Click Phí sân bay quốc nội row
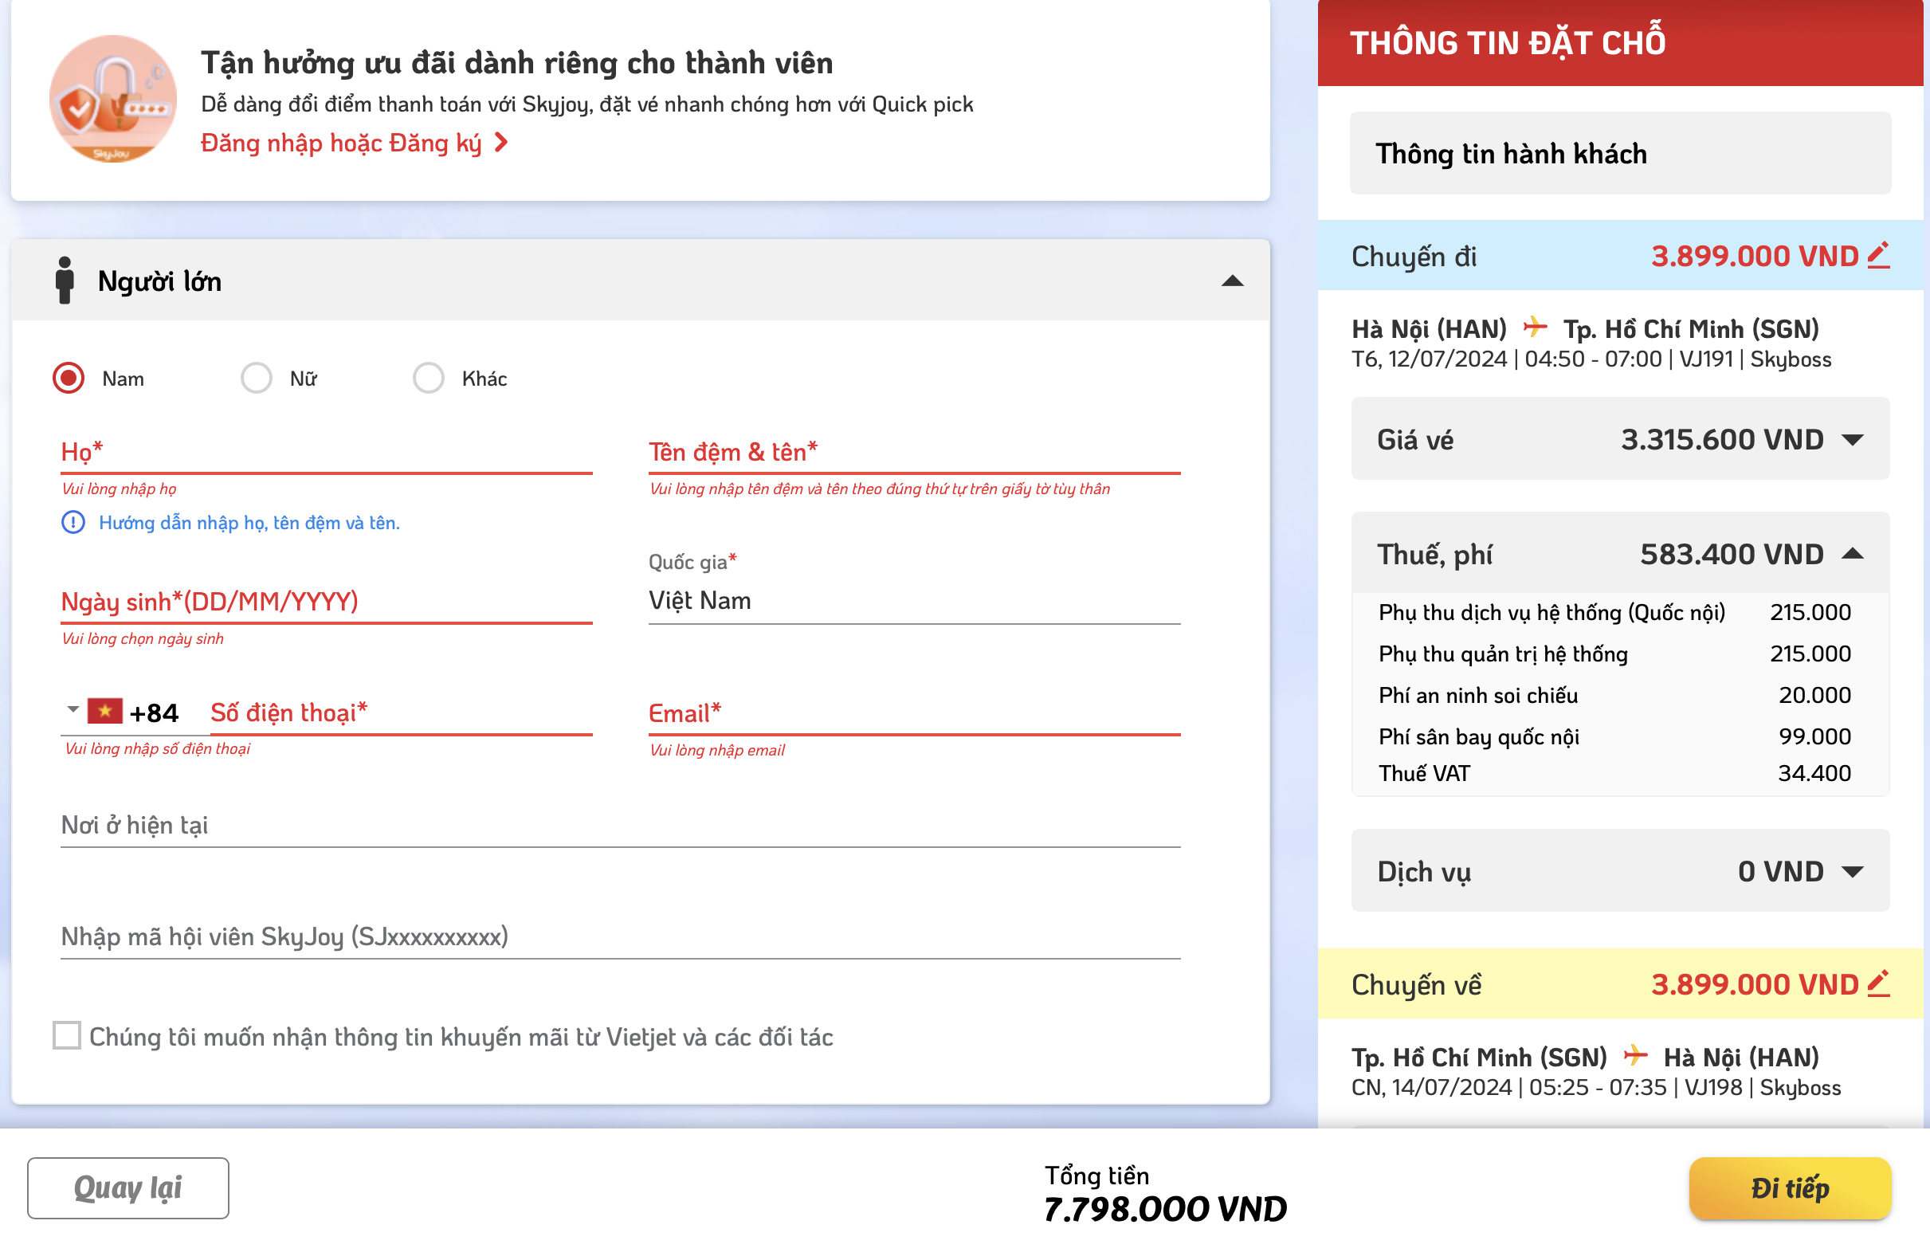 [1614, 736]
